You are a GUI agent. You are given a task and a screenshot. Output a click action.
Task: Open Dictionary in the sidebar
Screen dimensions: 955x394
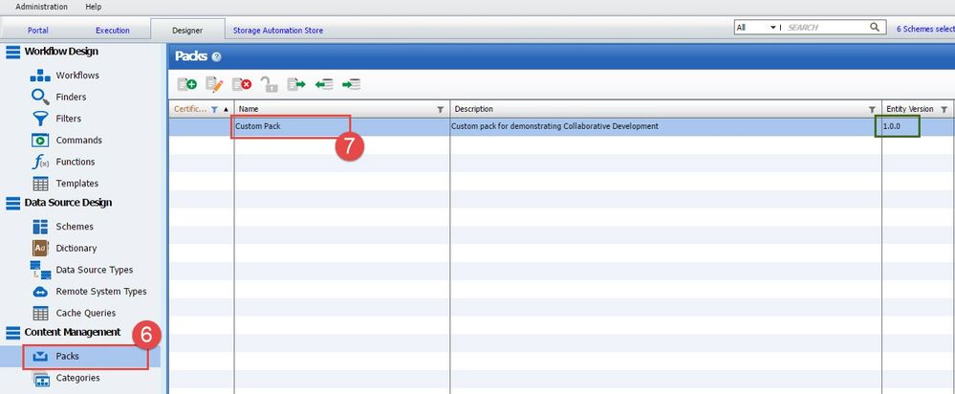tap(76, 249)
